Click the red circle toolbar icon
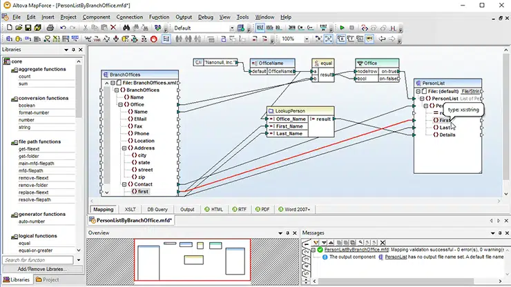Screen dimensions: 511x287 [153, 39]
